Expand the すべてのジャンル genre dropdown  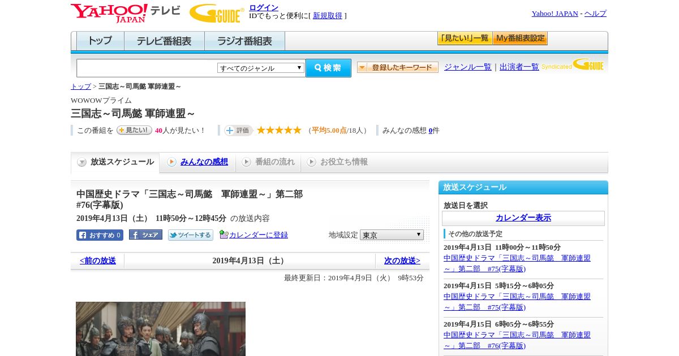pyautogui.click(x=261, y=68)
